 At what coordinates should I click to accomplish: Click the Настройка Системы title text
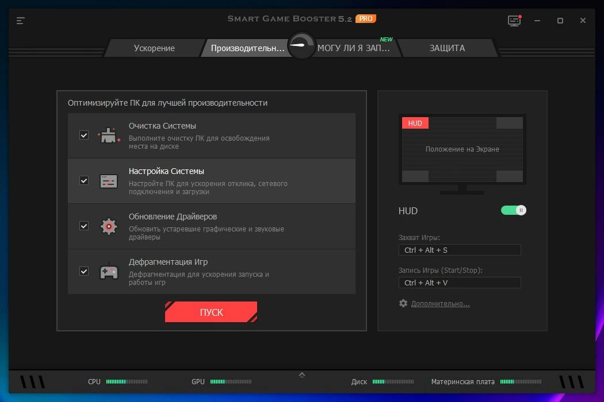pyautogui.click(x=166, y=171)
